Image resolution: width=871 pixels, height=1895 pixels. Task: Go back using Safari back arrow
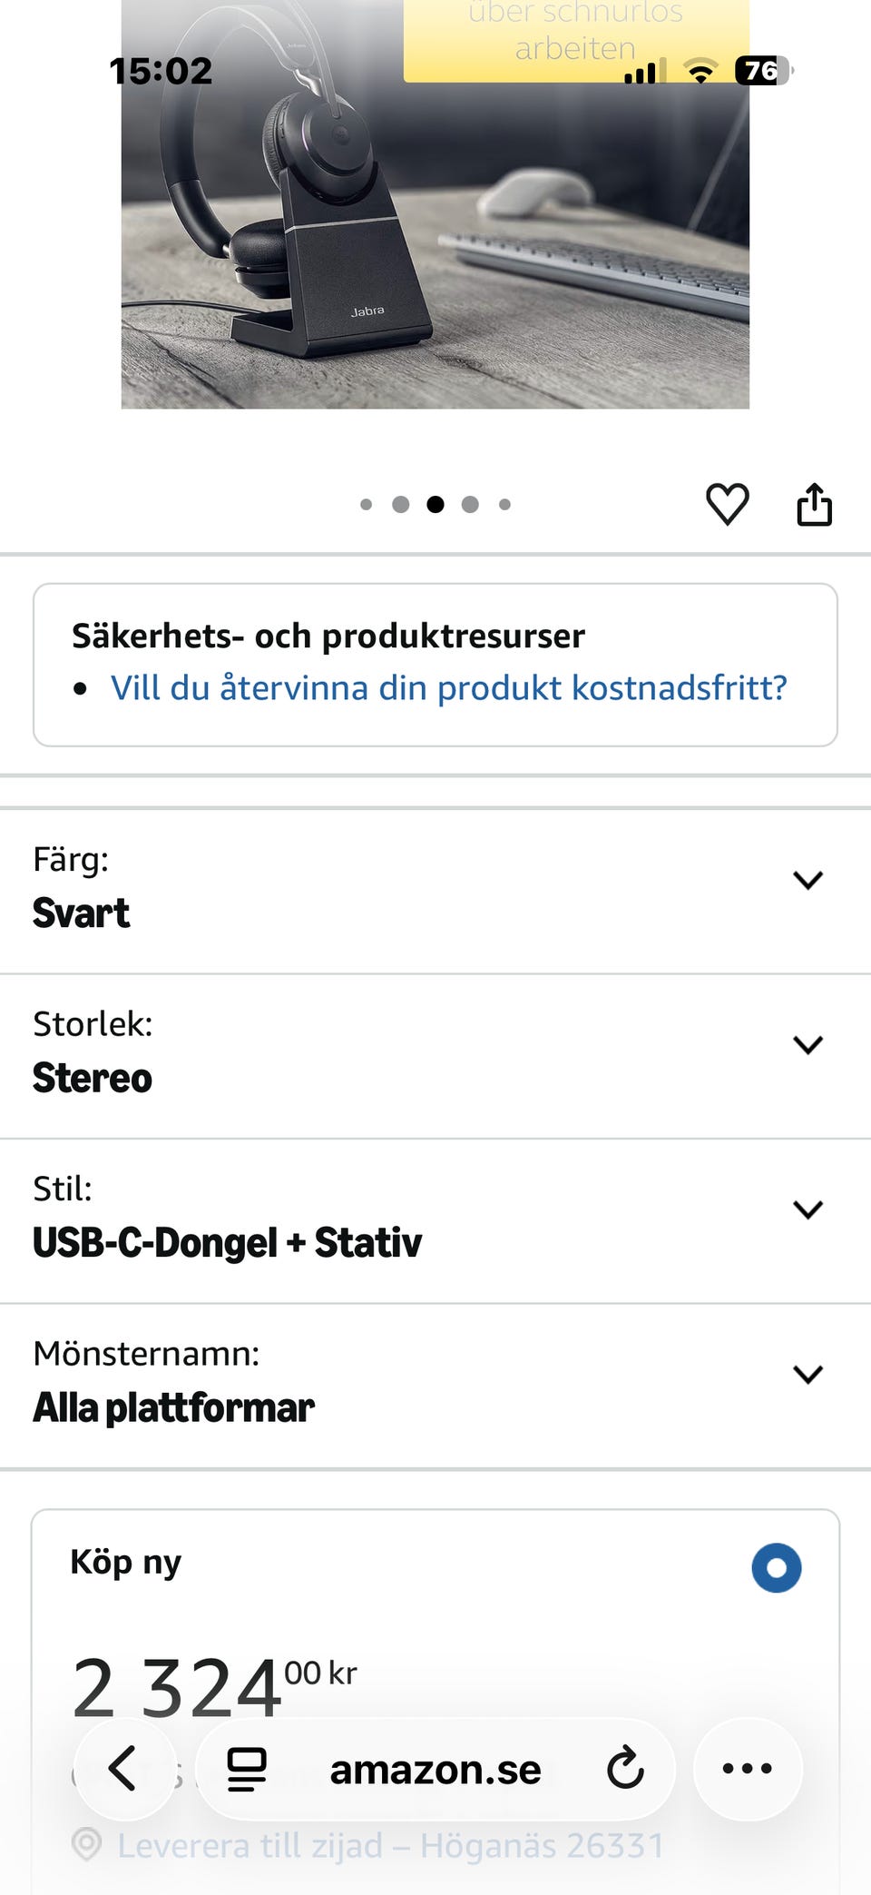[123, 1768]
